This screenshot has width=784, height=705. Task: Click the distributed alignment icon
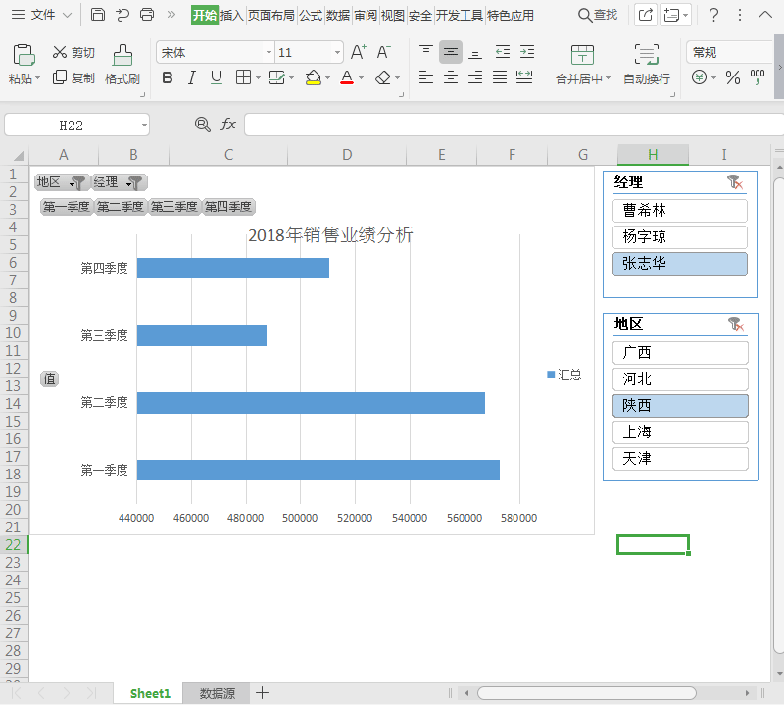(524, 77)
